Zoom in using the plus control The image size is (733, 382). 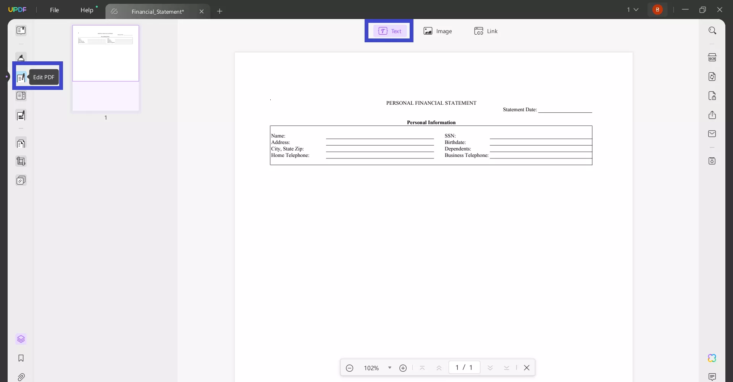pos(404,368)
